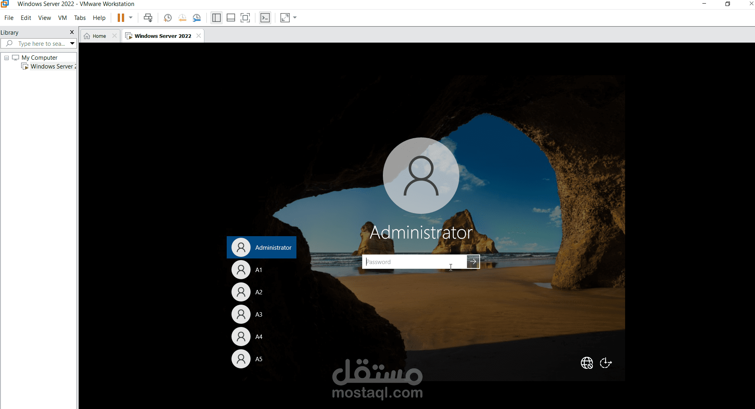Switch to the Home tab

pos(98,35)
